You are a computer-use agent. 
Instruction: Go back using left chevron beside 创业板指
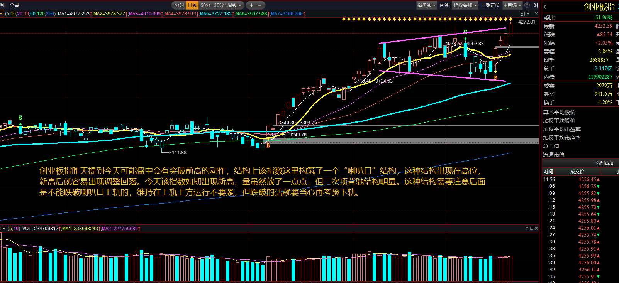point(545,7)
